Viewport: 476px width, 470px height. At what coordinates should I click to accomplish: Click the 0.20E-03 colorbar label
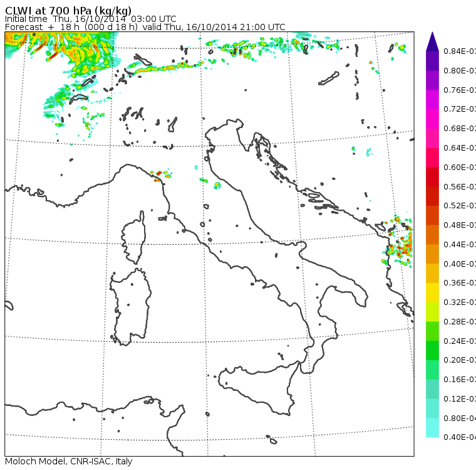point(460,360)
